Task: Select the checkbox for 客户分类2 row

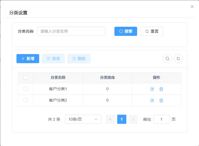Action: 26,100
